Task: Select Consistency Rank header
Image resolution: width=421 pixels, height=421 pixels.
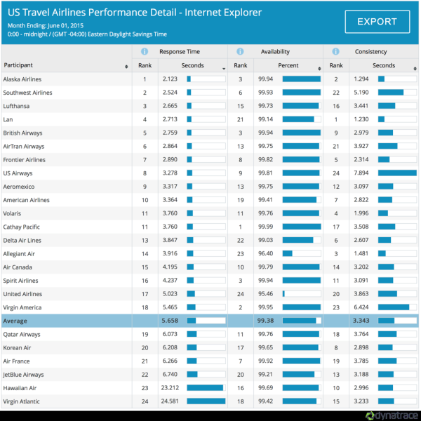Action: click(x=336, y=65)
